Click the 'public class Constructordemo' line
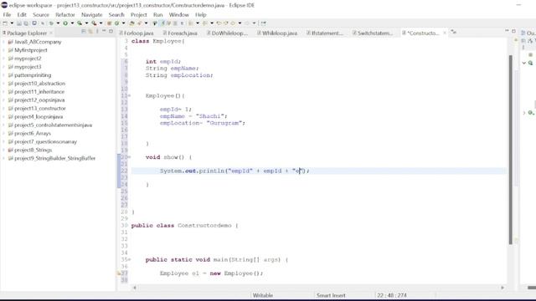This screenshot has width=536, height=301. point(184,226)
